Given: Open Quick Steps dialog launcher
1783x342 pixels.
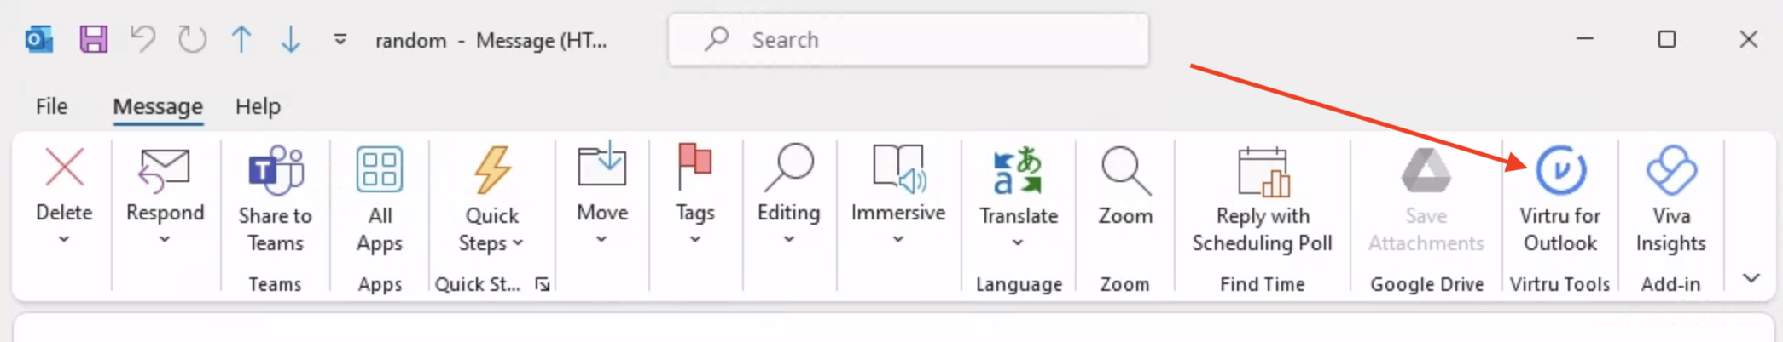Looking at the screenshot, I should click(543, 284).
